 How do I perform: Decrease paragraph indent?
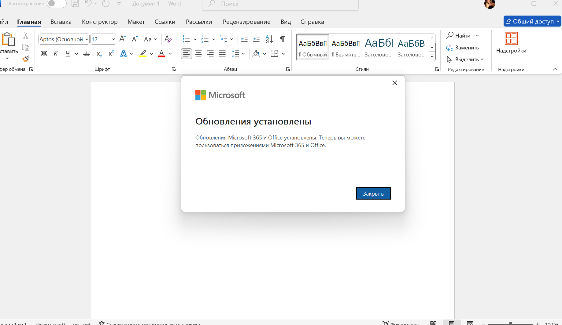(244, 39)
